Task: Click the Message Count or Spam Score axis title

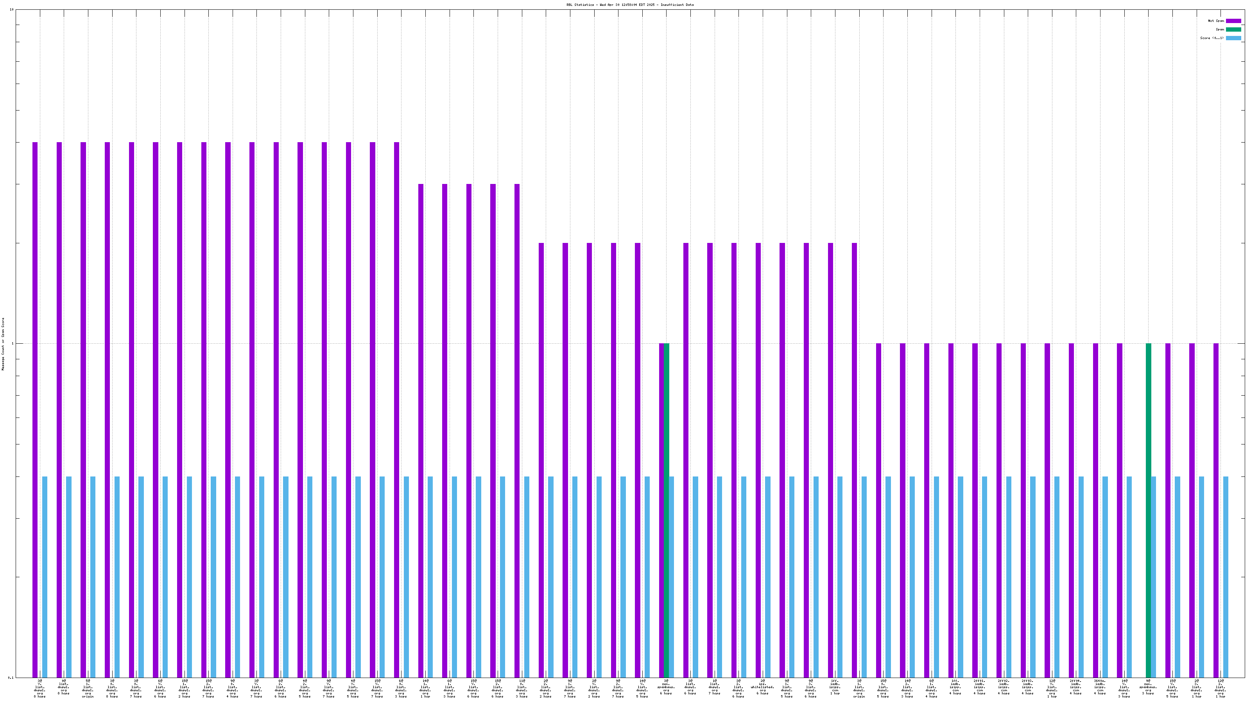Action: [x=3, y=344]
